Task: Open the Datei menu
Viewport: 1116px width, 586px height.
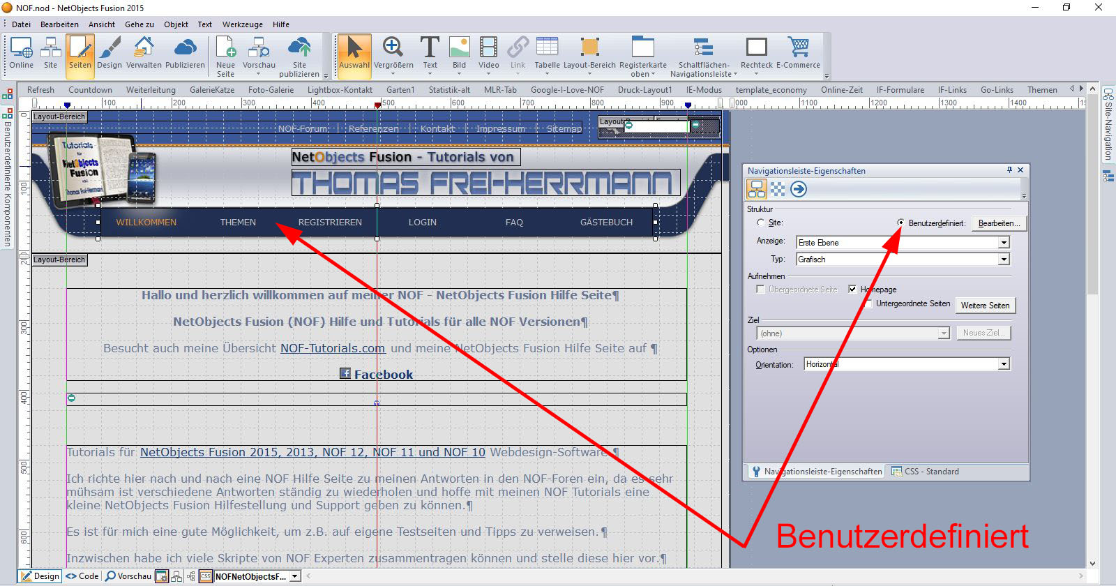Action: click(x=22, y=24)
